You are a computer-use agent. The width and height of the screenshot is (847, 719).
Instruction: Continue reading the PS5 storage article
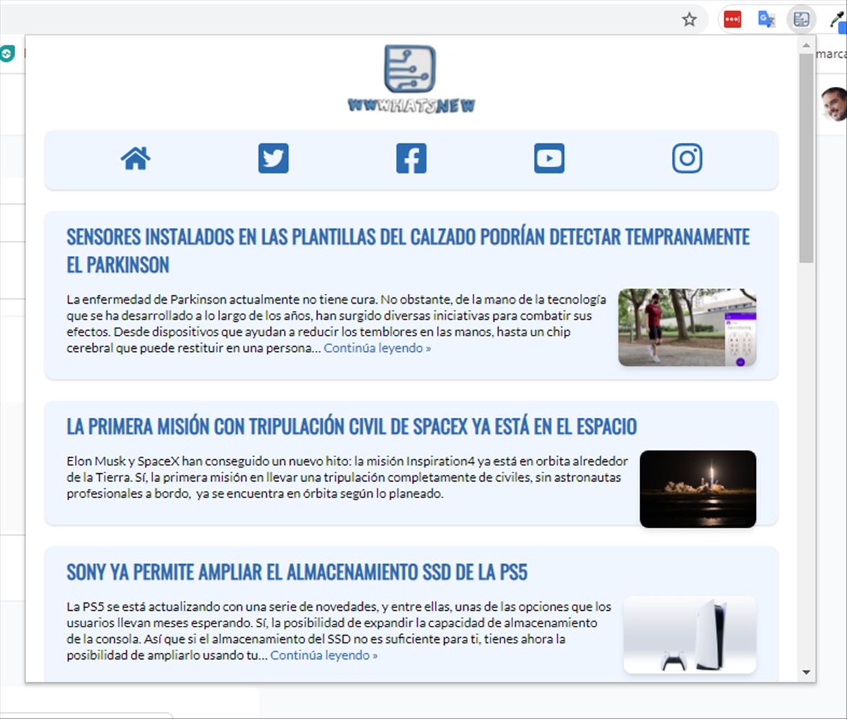(x=323, y=655)
